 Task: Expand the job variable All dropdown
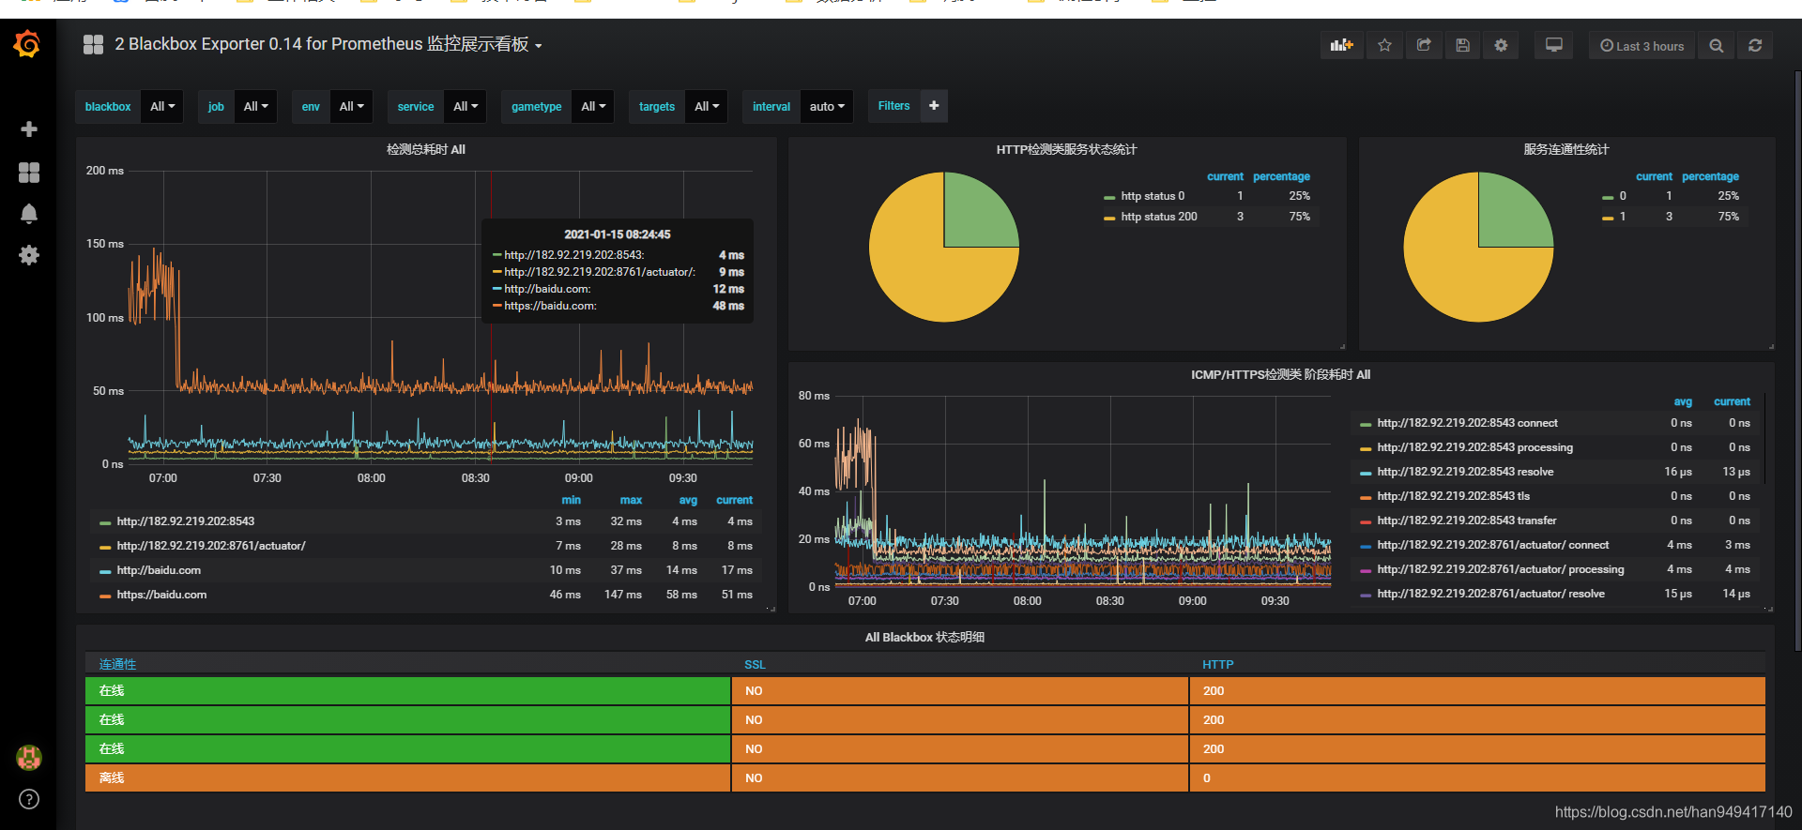255,106
